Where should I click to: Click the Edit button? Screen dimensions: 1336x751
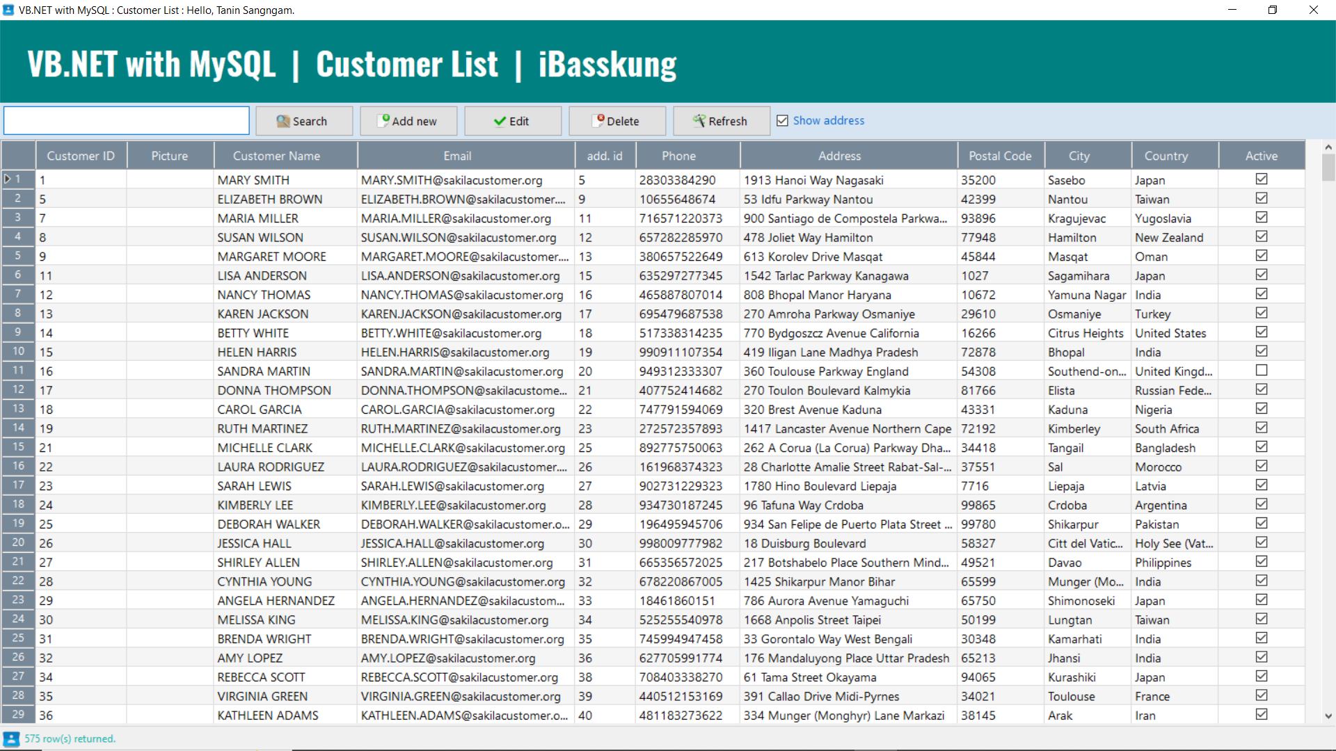pos(513,121)
